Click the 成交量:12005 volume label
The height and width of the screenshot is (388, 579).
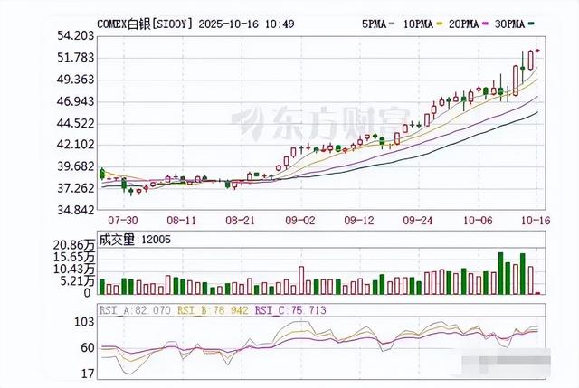(140, 240)
